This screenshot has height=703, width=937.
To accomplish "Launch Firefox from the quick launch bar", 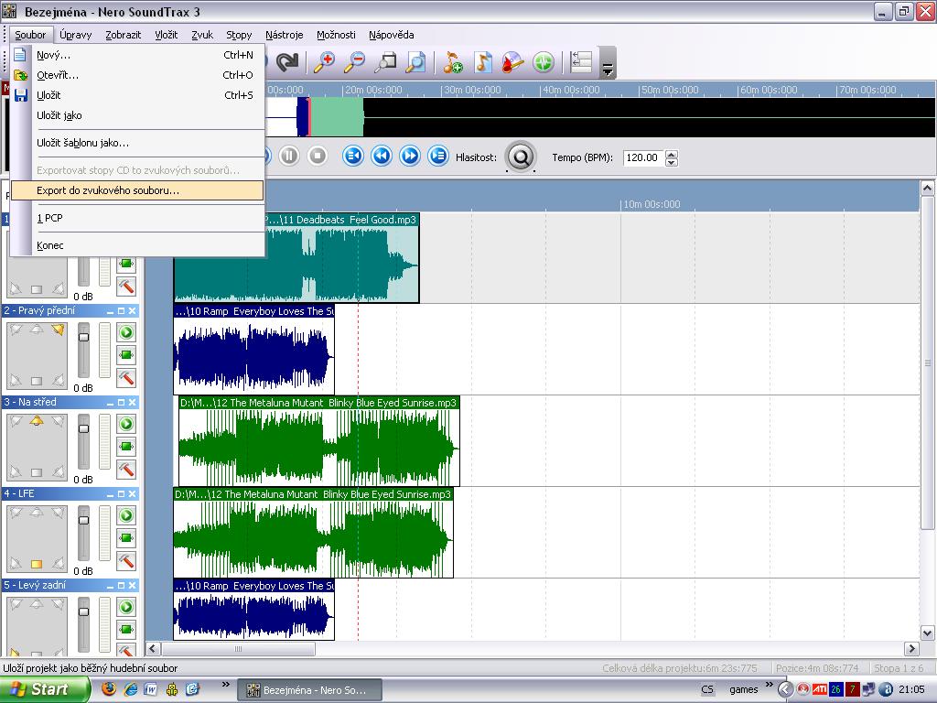I will (x=109, y=688).
